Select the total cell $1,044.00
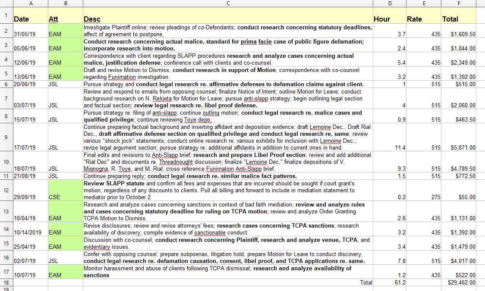Screen dimensions: 485x291 459,45
